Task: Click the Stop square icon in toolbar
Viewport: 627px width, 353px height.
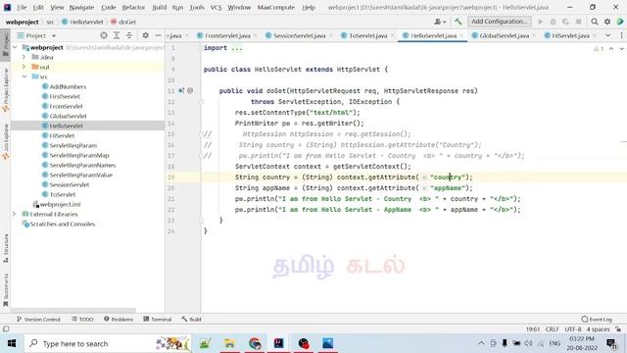Action: point(578,22)
